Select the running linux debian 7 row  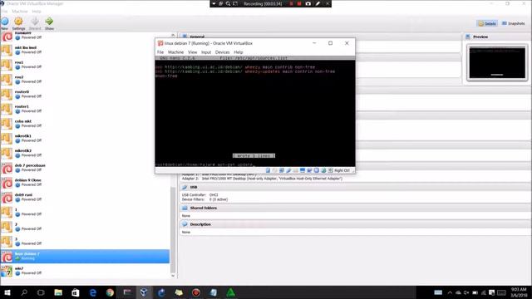coord(85,257)
